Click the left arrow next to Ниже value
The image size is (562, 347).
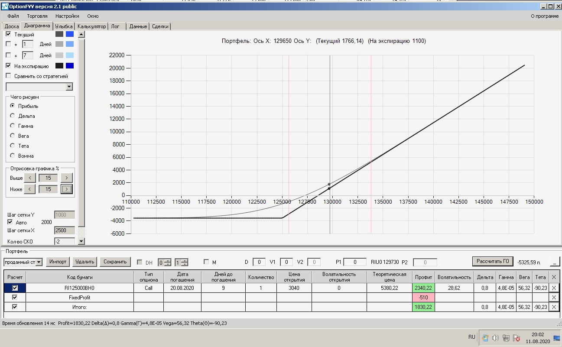click(x=29, y=189)
